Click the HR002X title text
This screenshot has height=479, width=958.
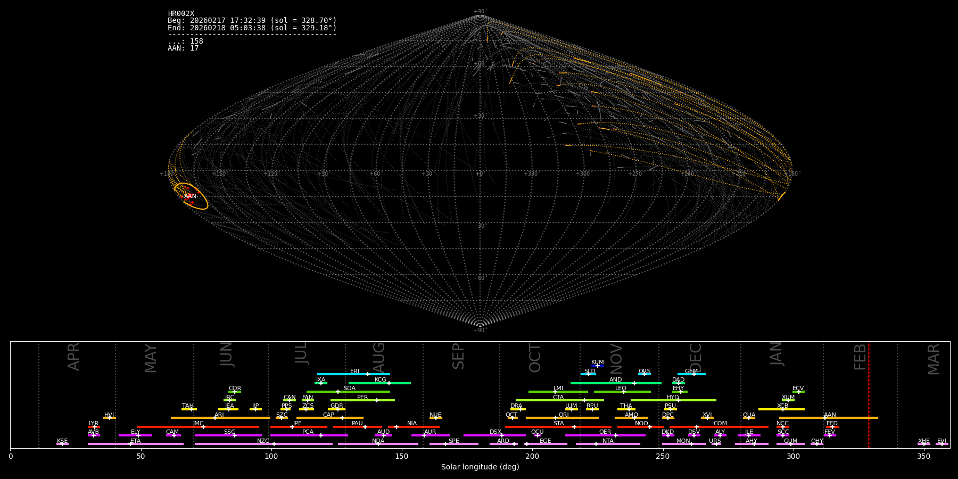click(x=181, y=14)
